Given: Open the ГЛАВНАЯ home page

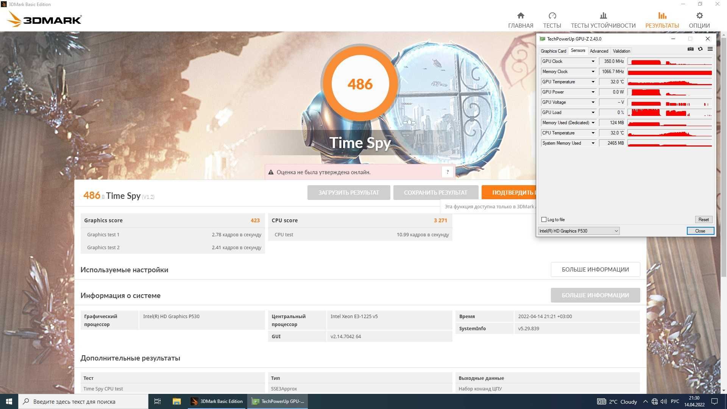Looking at the screenshot, I should 521,20.
